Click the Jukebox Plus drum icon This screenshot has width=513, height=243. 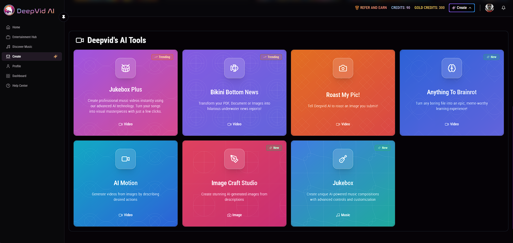(126, 68)
